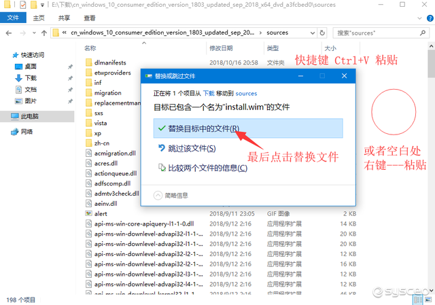Image resolution: width=435 pixels, height=305 pixels.
Task: Click the file list vertical scrollbar
Action: click(x=432, y=64)
